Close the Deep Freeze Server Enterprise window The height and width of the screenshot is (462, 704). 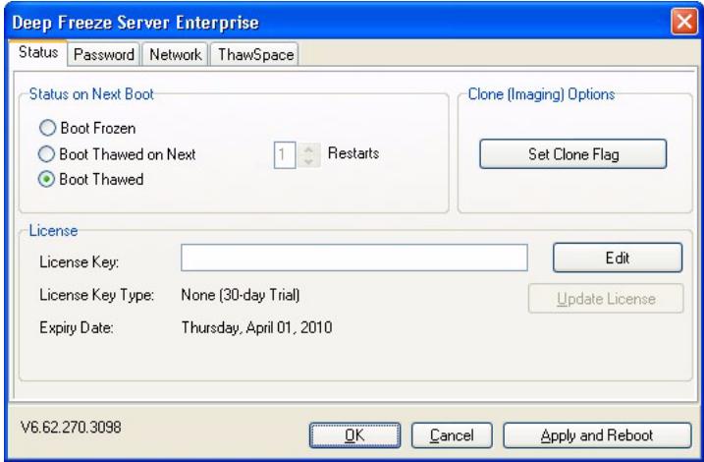point(683,21)
